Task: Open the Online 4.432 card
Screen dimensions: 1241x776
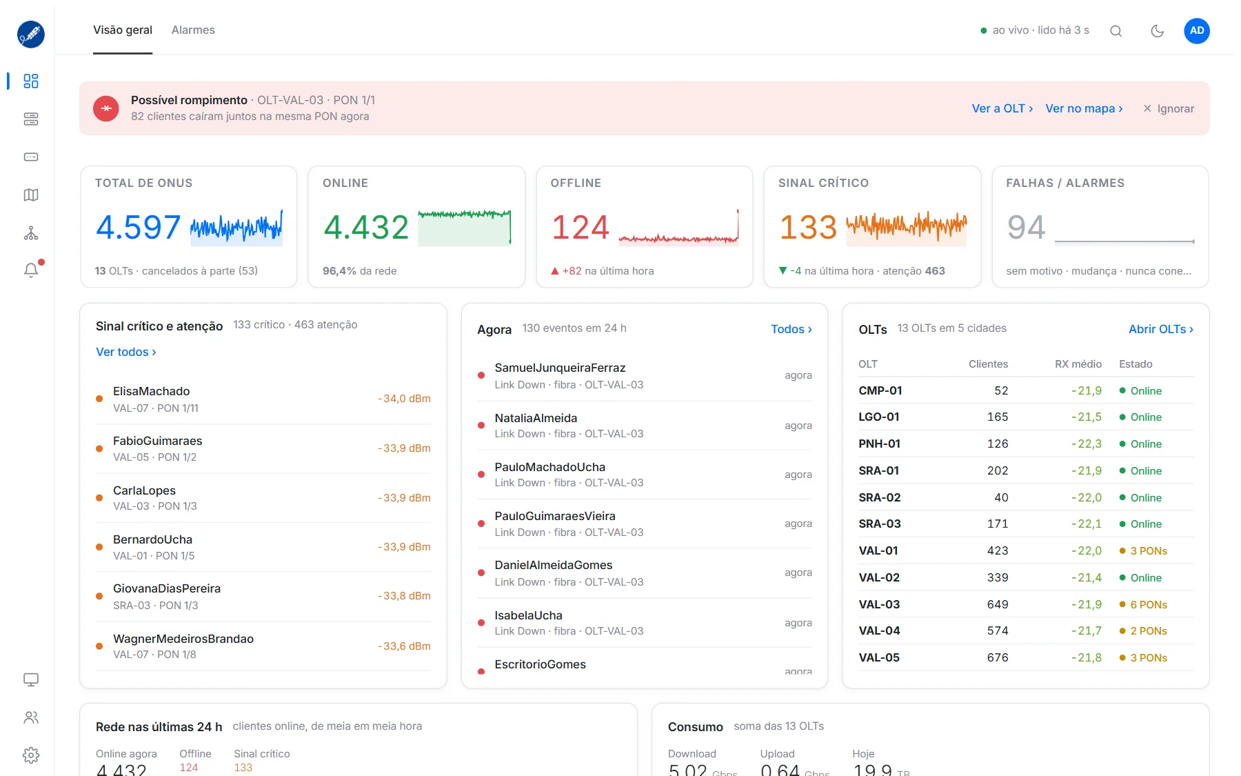Action: click(x=416, y=226)
